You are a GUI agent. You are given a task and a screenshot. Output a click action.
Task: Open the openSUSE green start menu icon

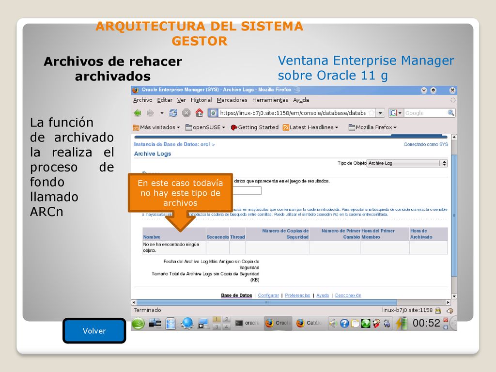[x=138, y=323]
